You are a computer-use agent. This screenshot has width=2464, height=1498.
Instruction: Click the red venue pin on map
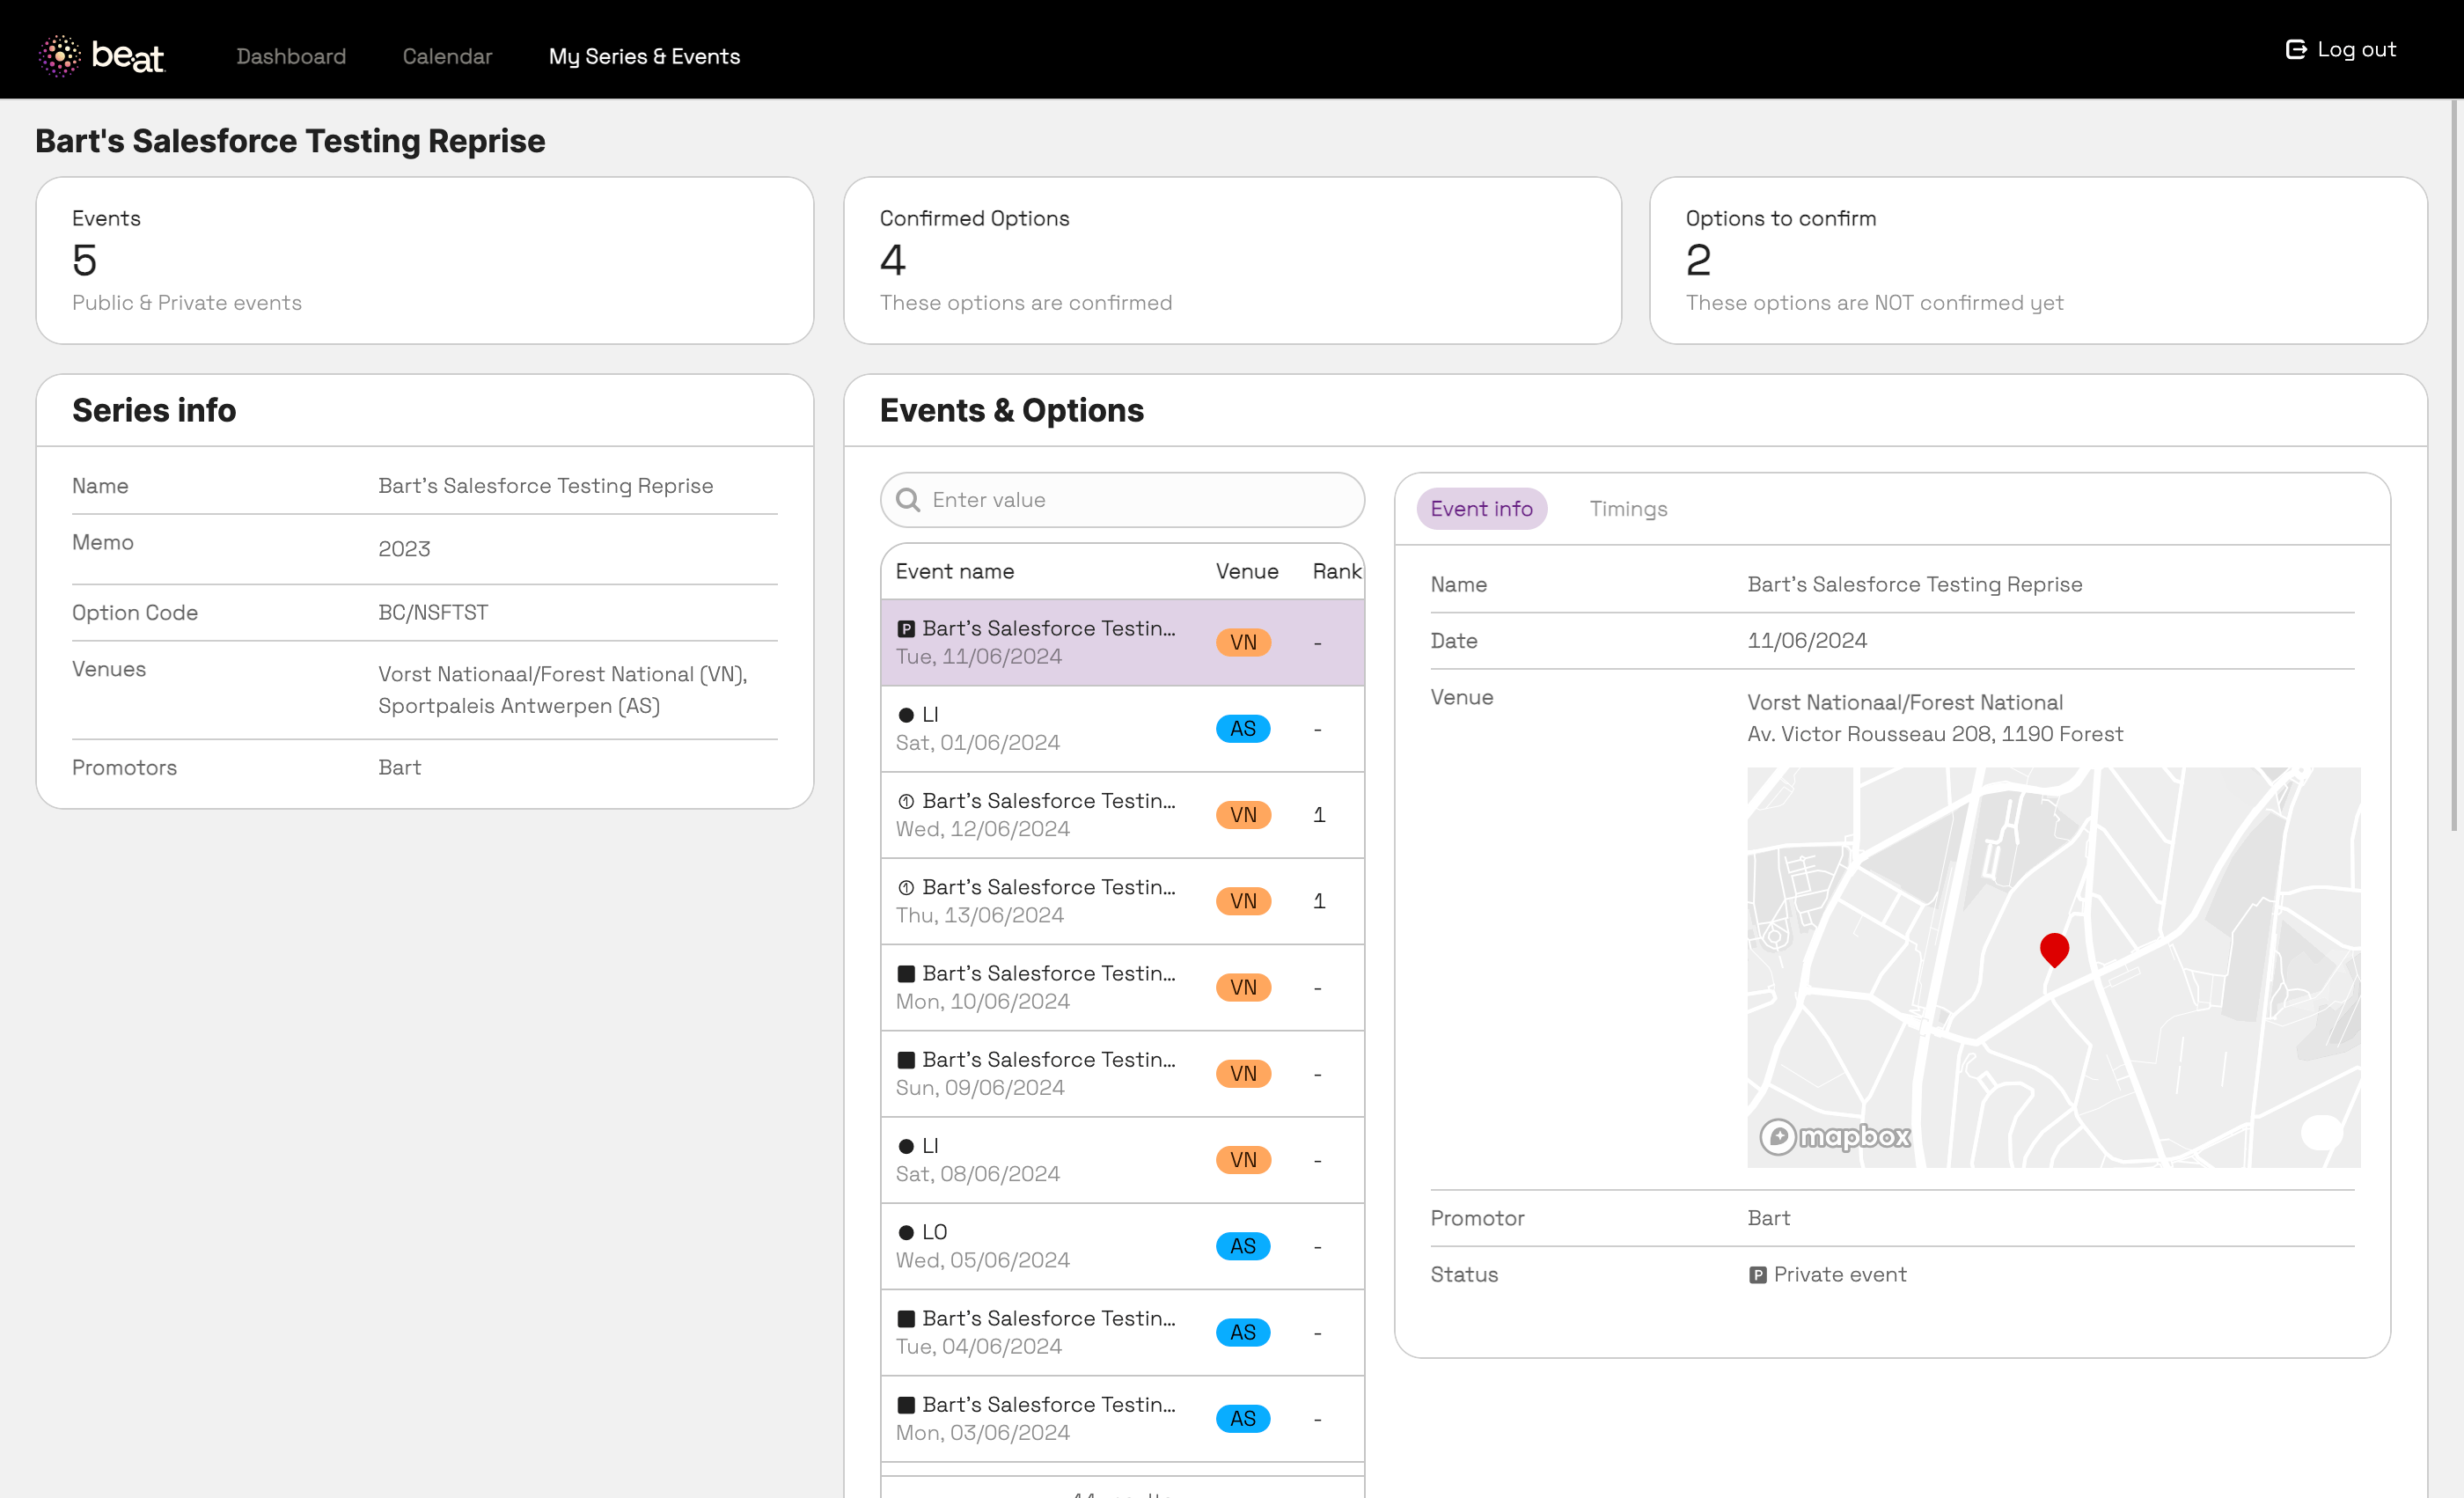(x=2054, y=949)
